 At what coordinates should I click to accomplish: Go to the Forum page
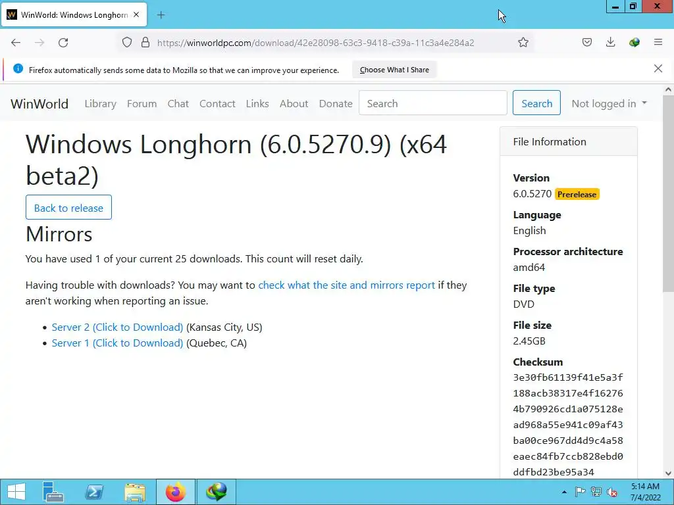pos(142,103)
